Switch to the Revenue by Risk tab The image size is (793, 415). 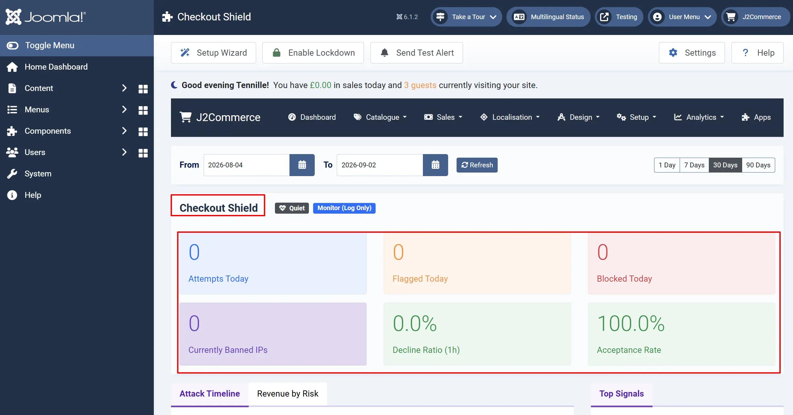click(288, 394)
